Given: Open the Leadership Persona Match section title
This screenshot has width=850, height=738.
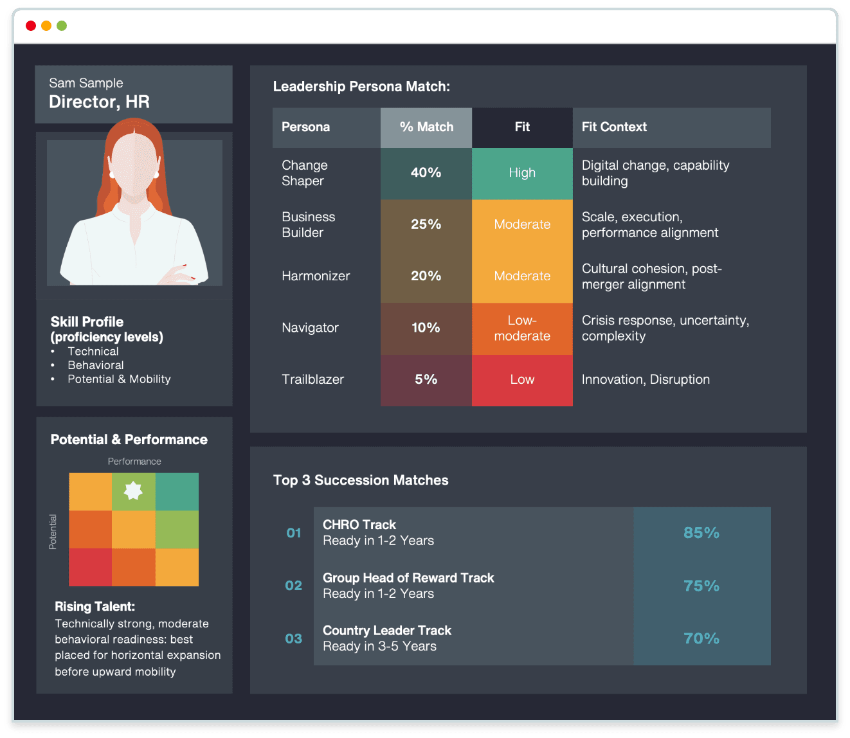Looking at the screenshot, I should pyautogui.click(x=362, y=86).
